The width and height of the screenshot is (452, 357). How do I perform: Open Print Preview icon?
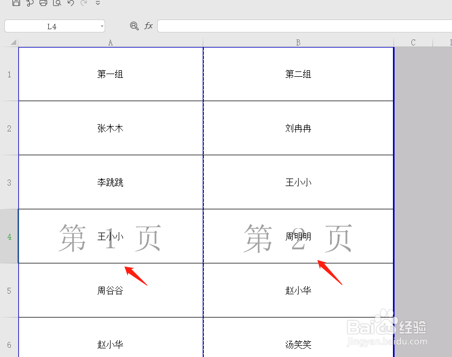pyautogui.click(x=57, y=3)
